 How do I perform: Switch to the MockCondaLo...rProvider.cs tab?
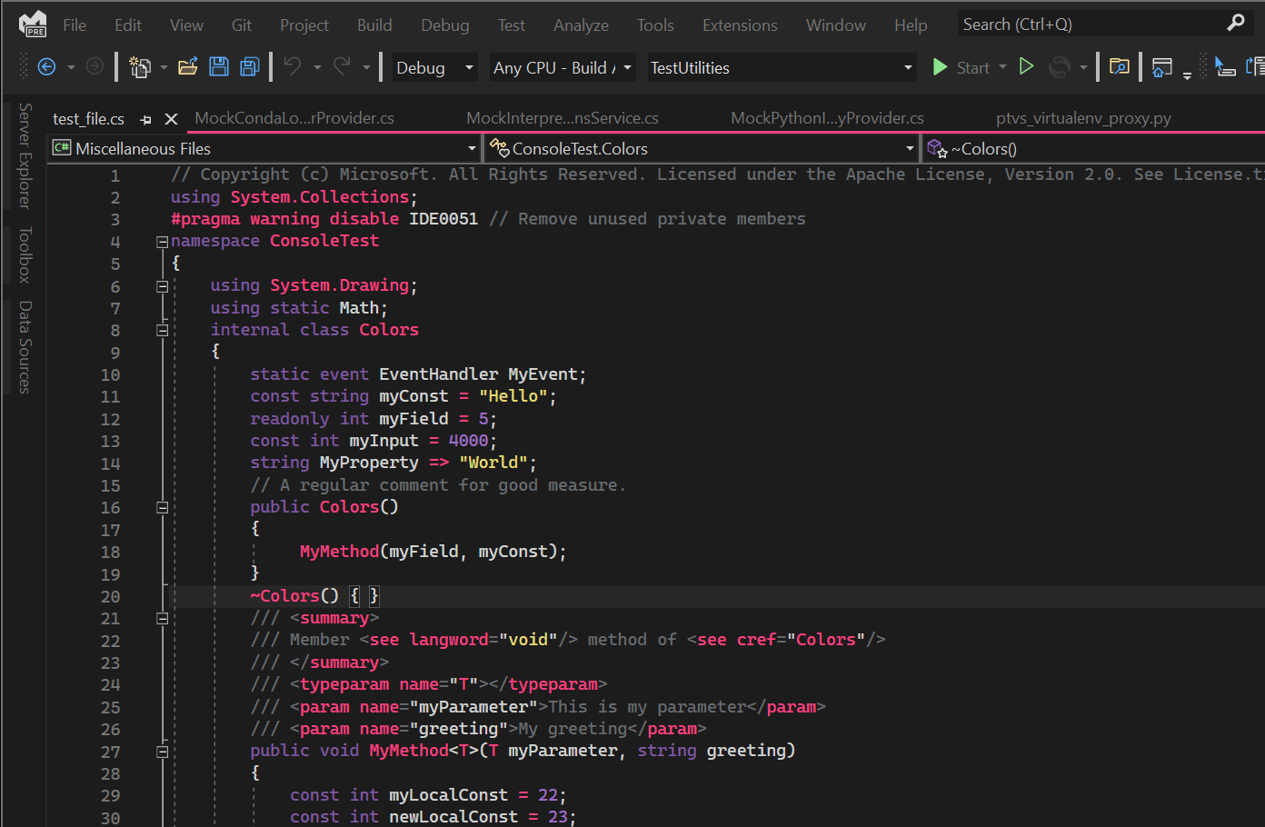pyautogui.click(x=294, y=118)
